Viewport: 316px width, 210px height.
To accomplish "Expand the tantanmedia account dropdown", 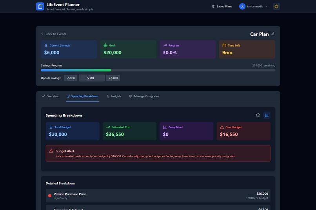I will point(254,6).
